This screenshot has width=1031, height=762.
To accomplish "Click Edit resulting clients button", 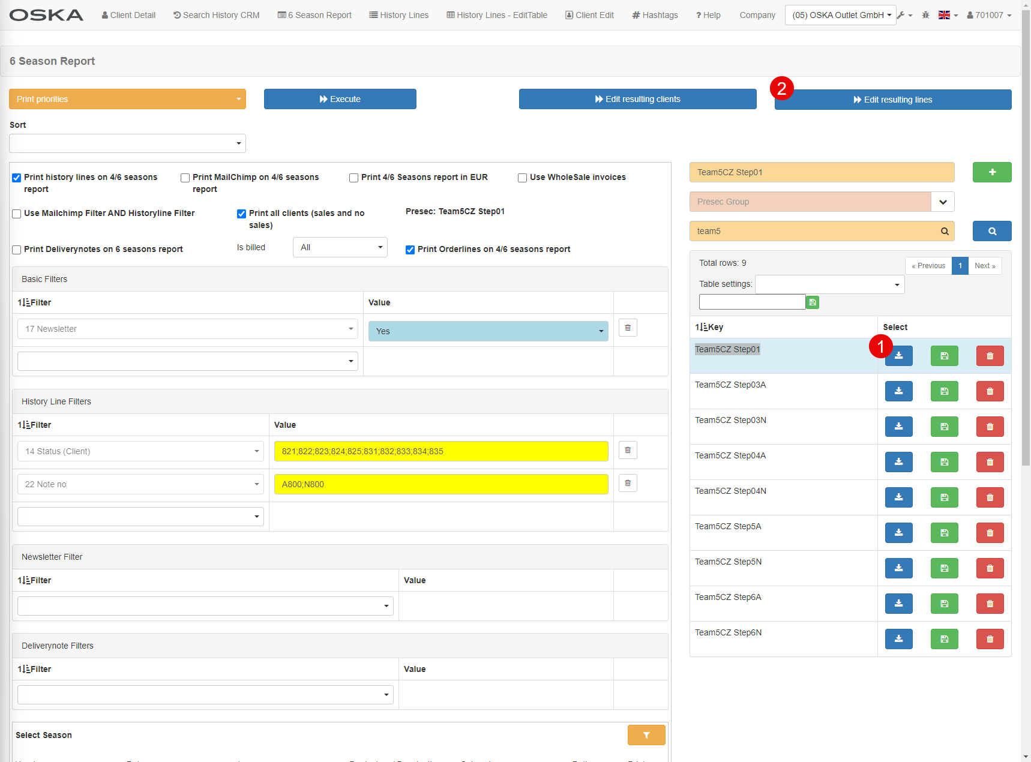I will pos(637,99).
